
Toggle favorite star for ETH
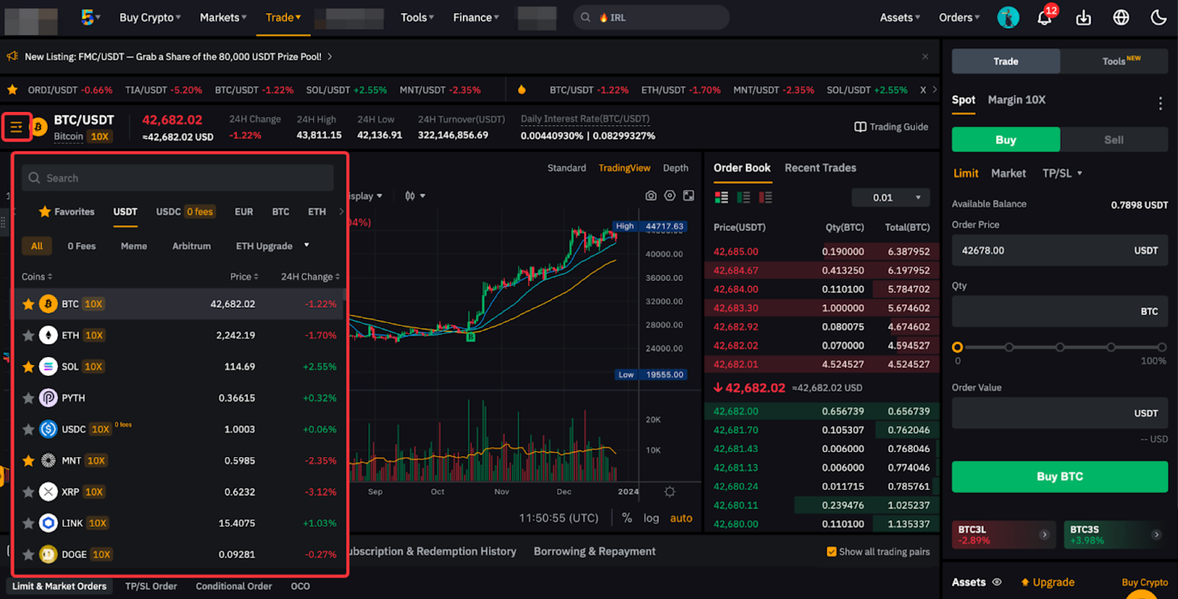point(28,336)
